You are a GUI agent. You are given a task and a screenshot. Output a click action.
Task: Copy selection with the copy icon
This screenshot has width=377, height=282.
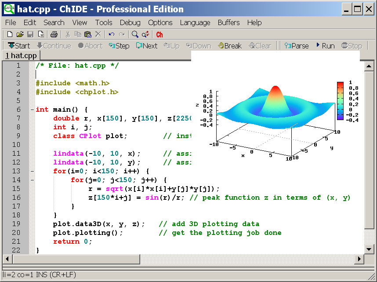pyautogui.click(x=78, y=34)
